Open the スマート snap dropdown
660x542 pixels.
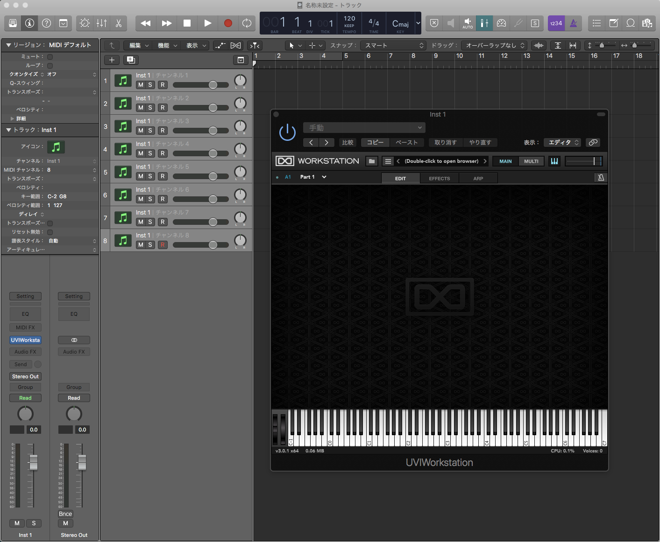[394, 45]
